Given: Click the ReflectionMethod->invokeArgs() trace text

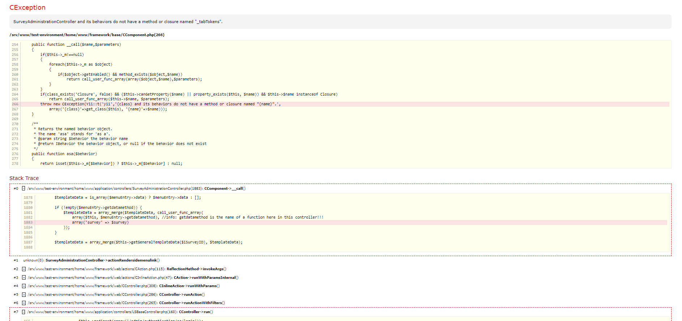Looking at the screenshot, I should point(196,269).
